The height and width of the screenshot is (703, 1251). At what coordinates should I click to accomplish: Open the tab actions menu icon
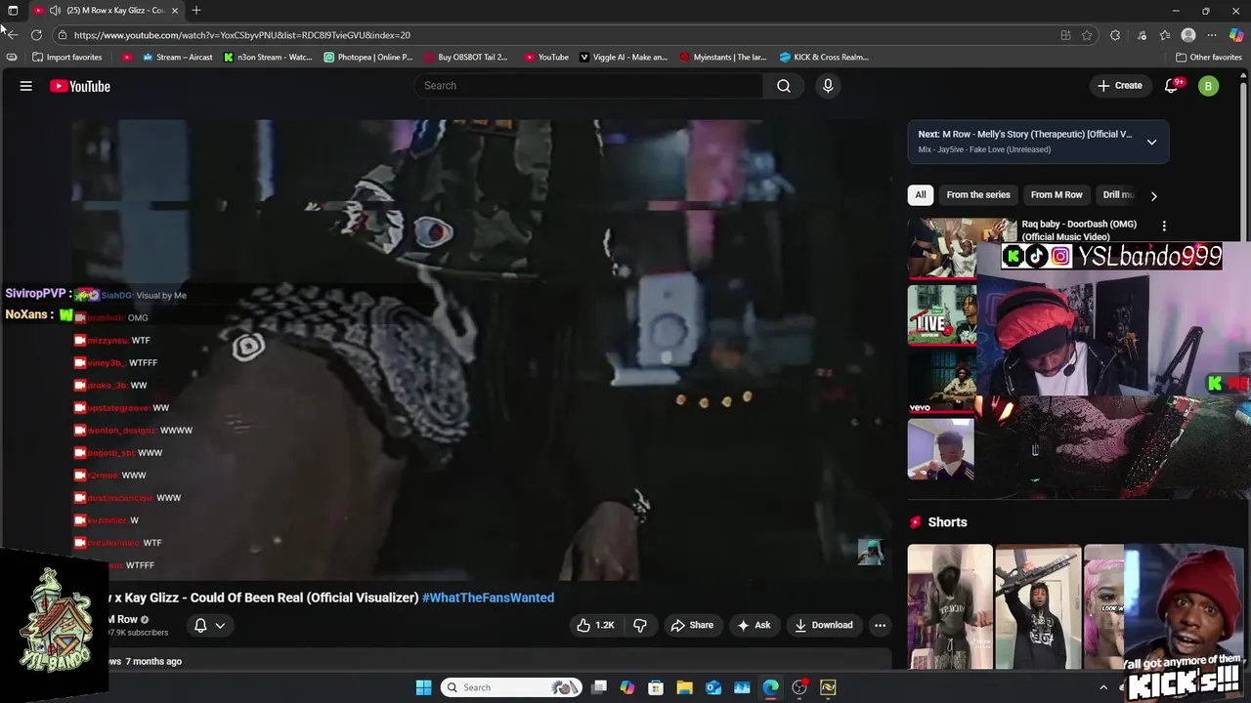click(13, 11)
